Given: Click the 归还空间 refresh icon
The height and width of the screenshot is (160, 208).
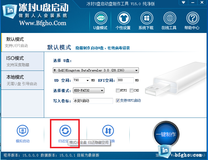Looking at the screenshot, I should 65,130.
